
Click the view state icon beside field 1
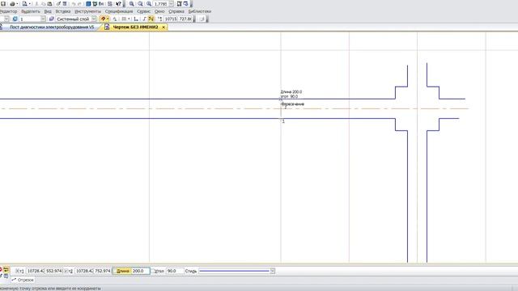click(15, 19)
